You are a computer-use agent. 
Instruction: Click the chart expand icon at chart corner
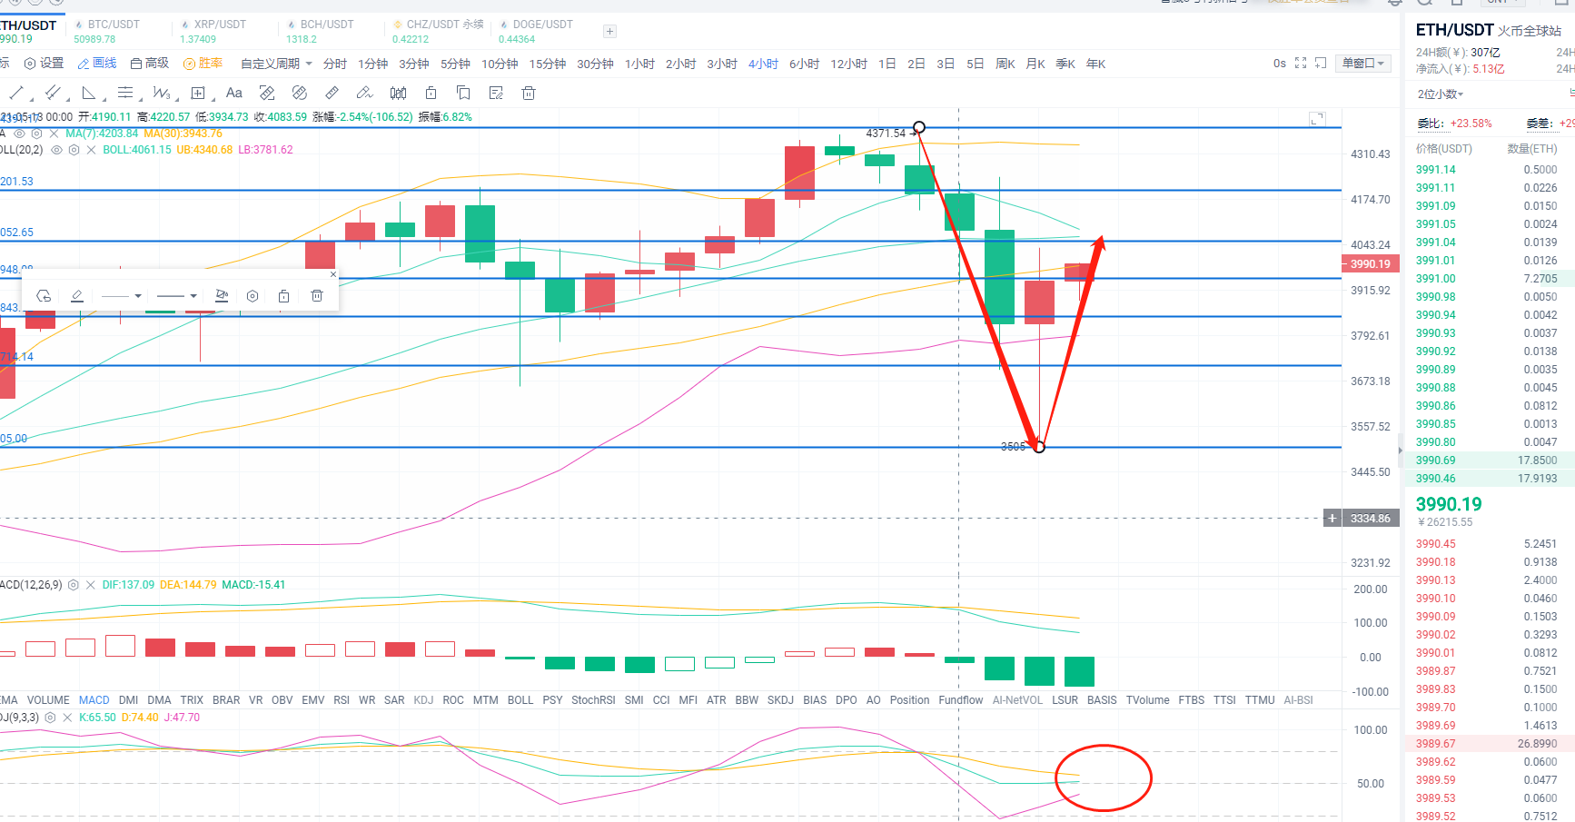click(1317, 119)
